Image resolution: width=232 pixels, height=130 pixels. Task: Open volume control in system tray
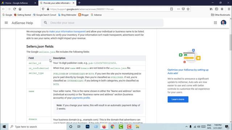[199, 127]
